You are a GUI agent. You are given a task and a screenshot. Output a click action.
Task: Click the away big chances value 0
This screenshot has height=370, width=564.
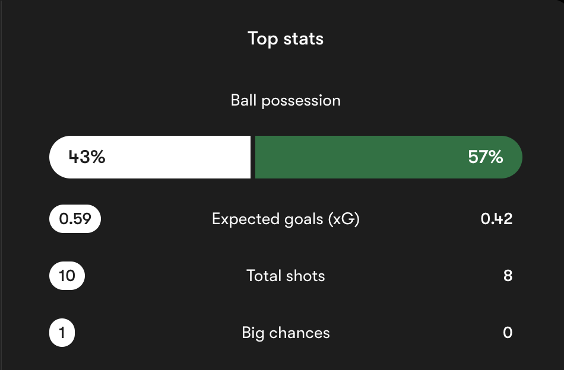[x=508, y=333]
